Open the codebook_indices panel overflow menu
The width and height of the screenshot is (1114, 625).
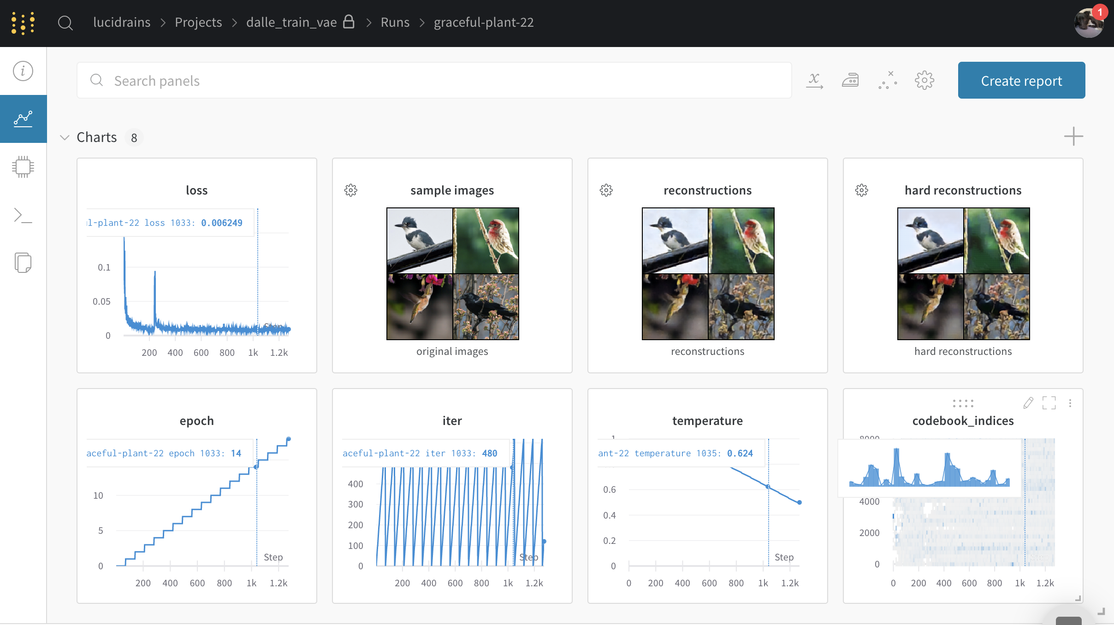(1070, 403)
